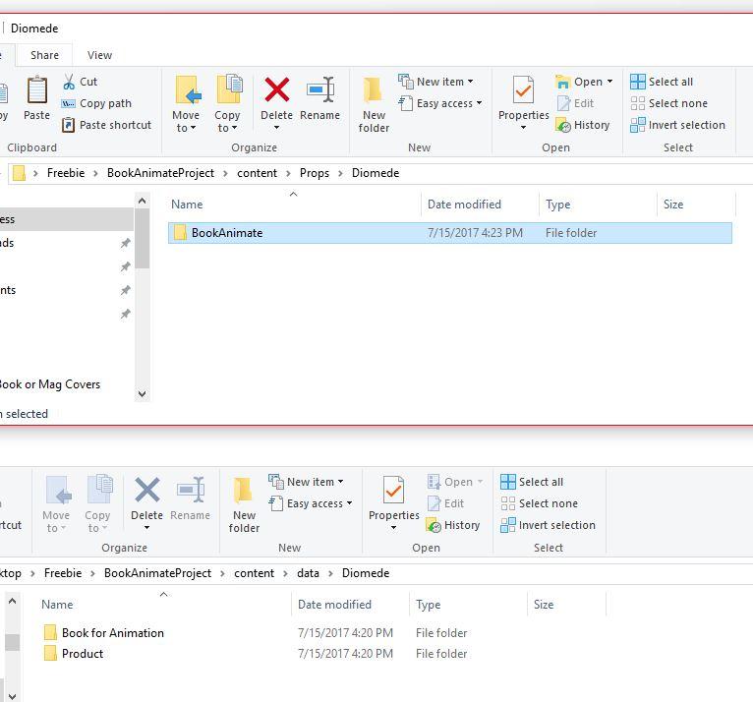753x702 pixels.
Task: Click Copy to in the upper window
Action: (227, 104)
